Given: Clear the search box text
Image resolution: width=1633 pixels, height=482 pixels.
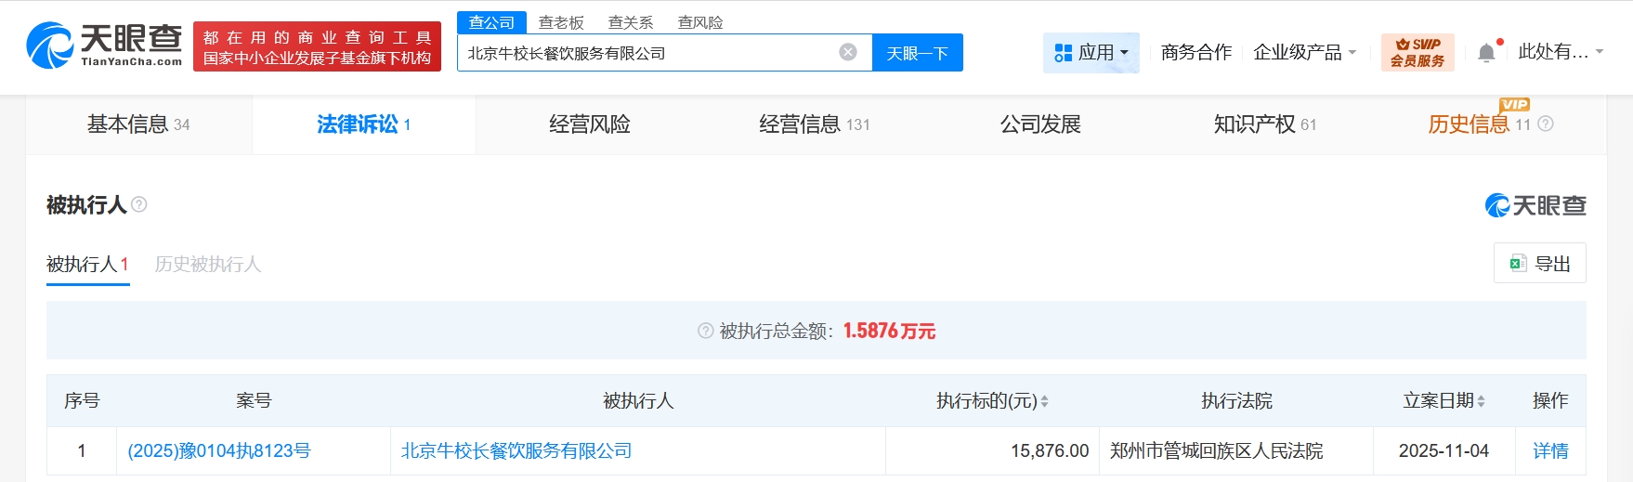Looking at the screenshot, I should click(x=847, y=52).
